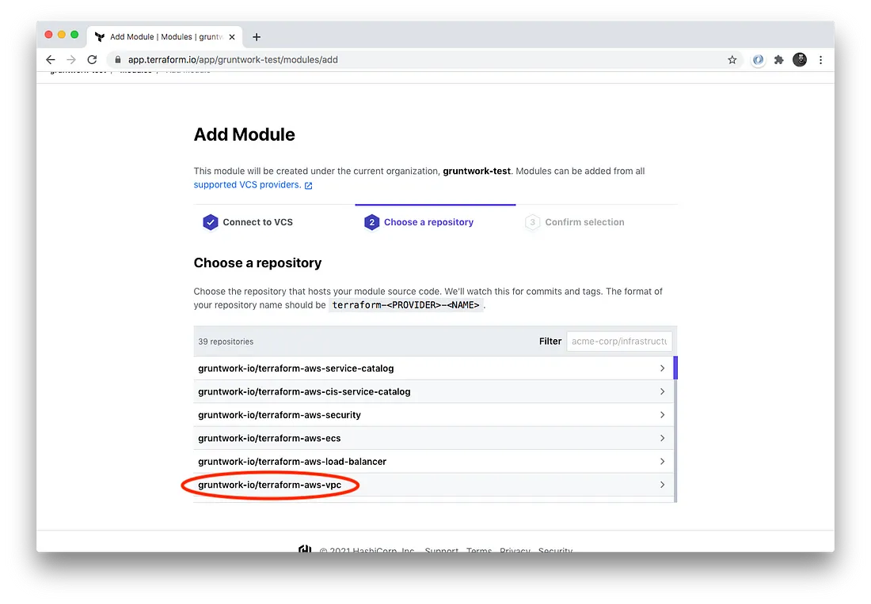Click the address bar URL

(233, 59)
